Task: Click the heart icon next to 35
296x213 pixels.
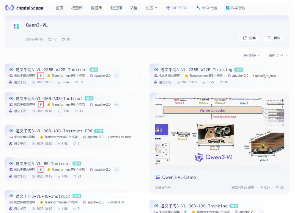Action: pos(63,40)
